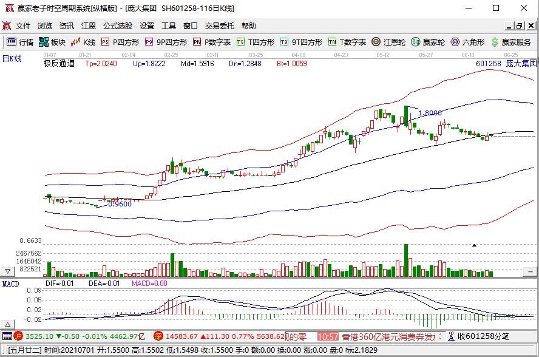
Task: Click the black triangle marker above volume
Action: pyautogui.click(x=474, y=245)
